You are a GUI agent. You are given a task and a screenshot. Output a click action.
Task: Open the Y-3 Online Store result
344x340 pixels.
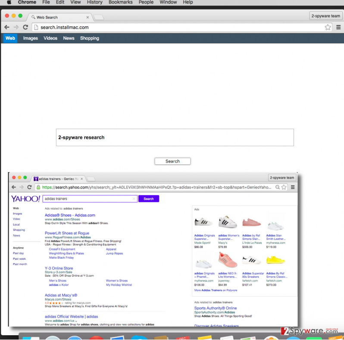[x=59, y=268]
